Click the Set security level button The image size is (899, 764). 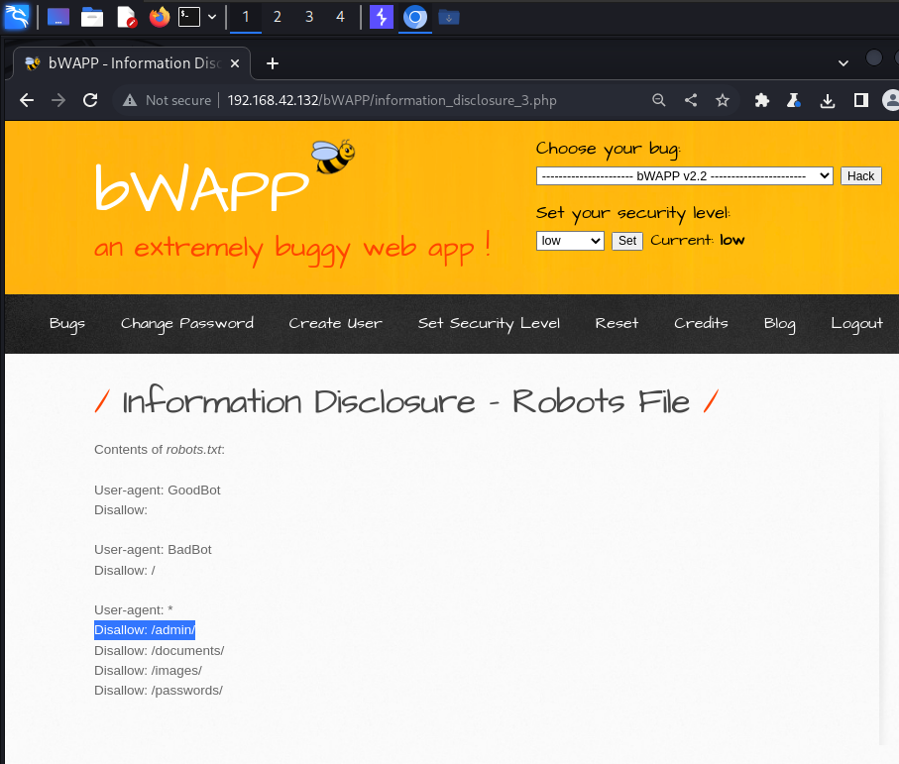(x=626, y=241)
